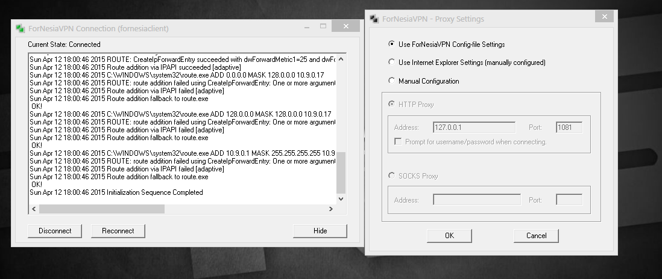Screen dimensions: 662x279
Task: Click log line route.exe ADD 128.0.0.0 MASK
Action: [x=180, y=114]
